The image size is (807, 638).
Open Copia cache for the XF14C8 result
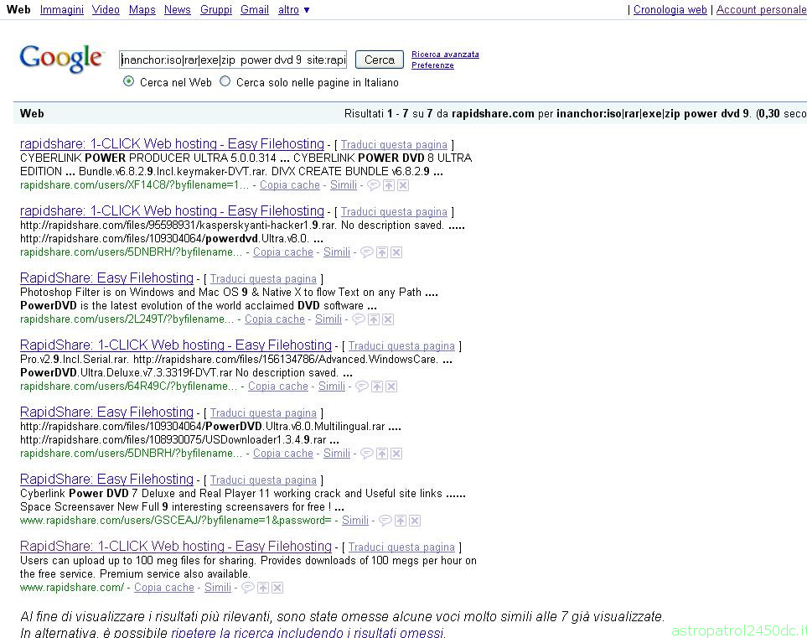click(290, 184)
